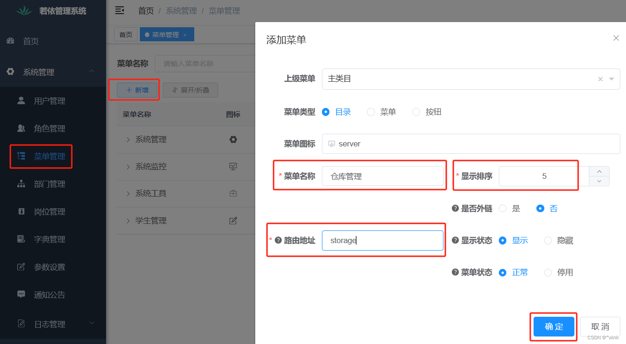Expand the 系统监控 table row
Screen dimensions: 626x344
128,167
